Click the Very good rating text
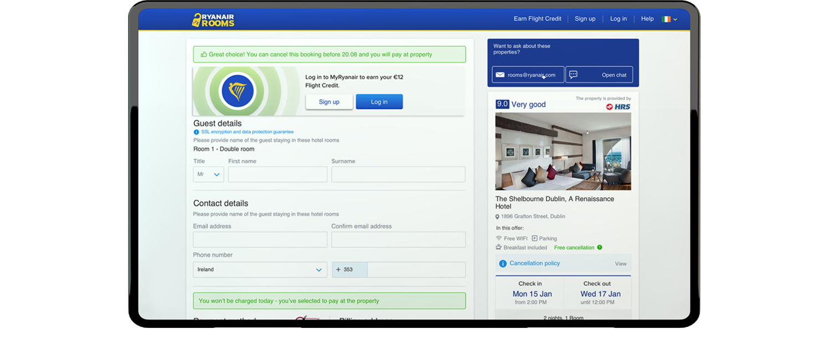Image resolution: width=827 pixels, height=354 pixels. [528, 104]
